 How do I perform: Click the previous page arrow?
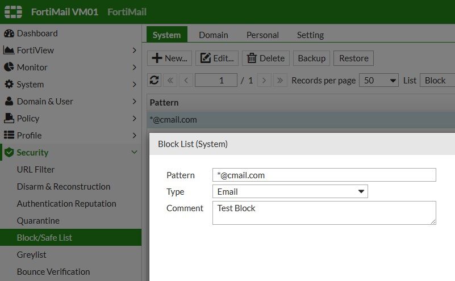[186, 80]
